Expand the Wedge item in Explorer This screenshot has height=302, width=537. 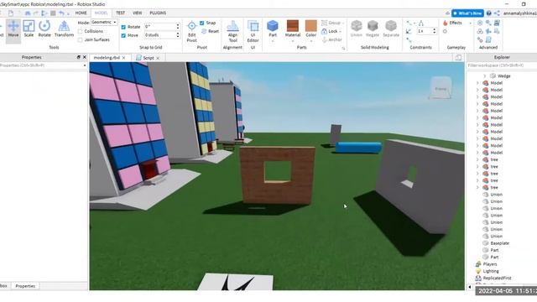485,76
